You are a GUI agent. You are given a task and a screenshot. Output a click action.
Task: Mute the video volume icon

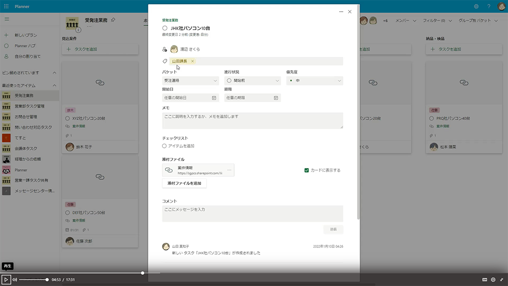(15, 279)
